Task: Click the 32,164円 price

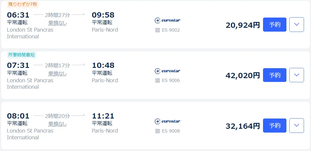Action: tap(243, 126)
